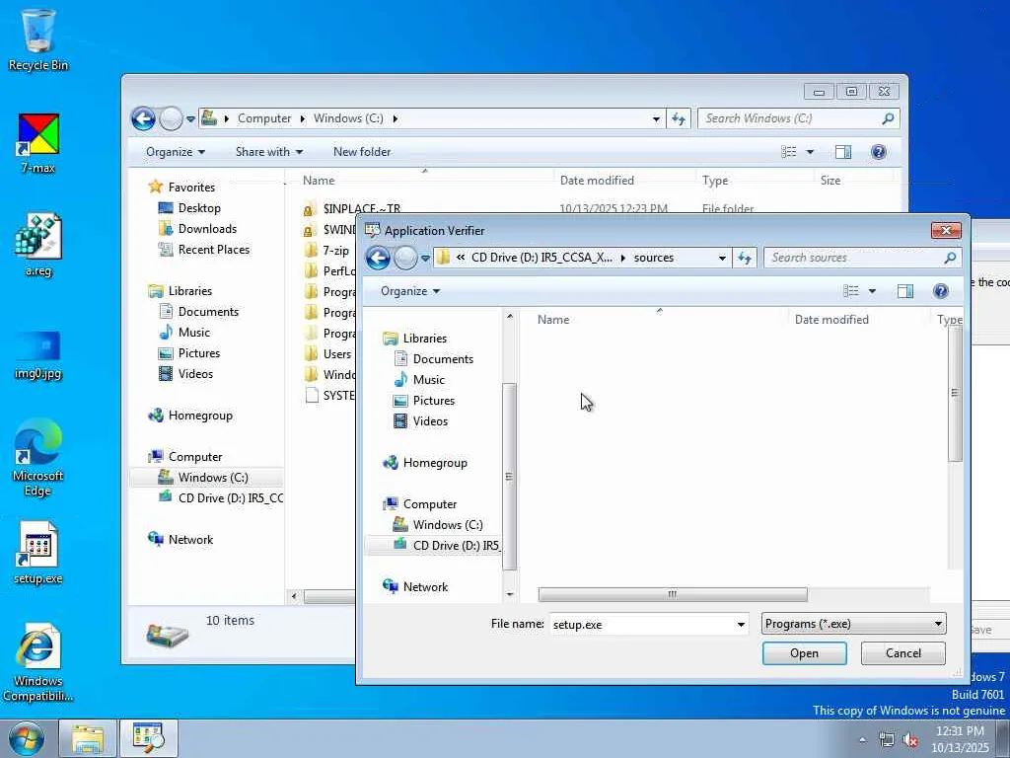The image size is (1010, 758).
Task: Open the network tray icon
Action: [x=887, y=740]
